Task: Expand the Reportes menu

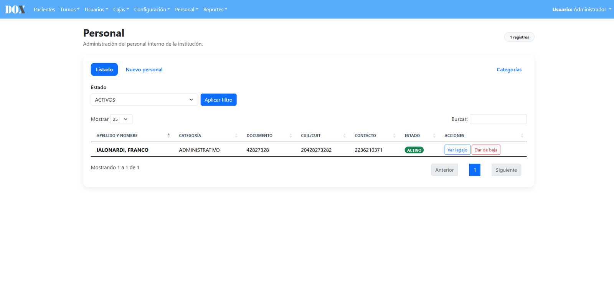Action: pos(215,9)
